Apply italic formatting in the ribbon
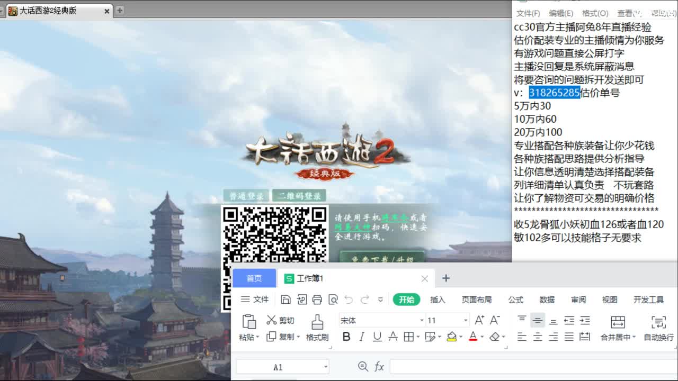 (362, 337)
